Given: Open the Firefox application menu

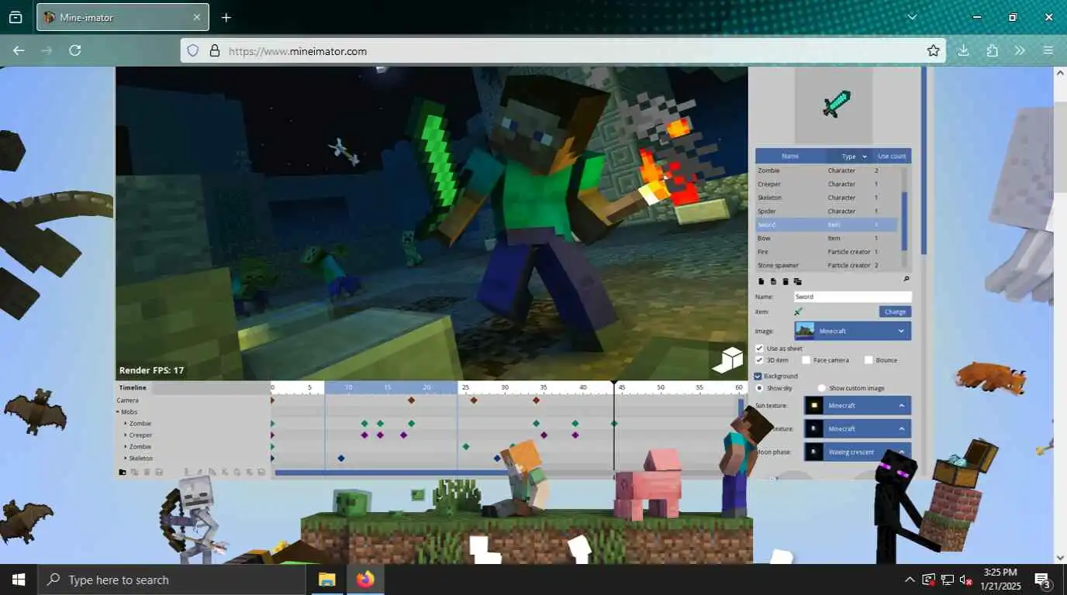Looking at the screenshot, I should pos(1048,50).
